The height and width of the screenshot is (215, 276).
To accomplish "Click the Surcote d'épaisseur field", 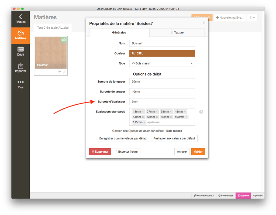I will point(162,102).
